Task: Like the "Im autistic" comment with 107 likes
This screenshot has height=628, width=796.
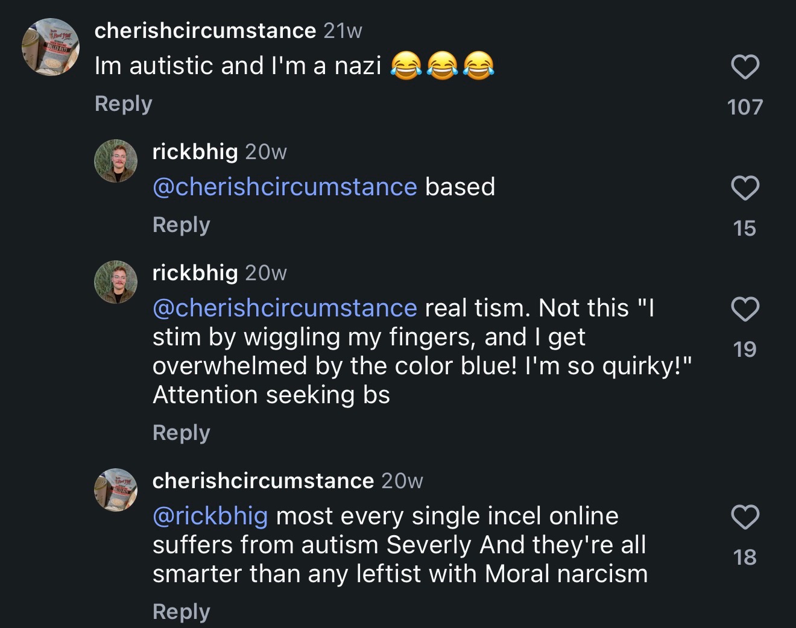Action: click(x=745, y=67)
